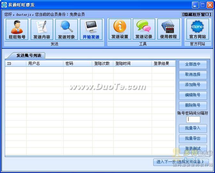Click the 删除账号 button

(x=193, y=105)
